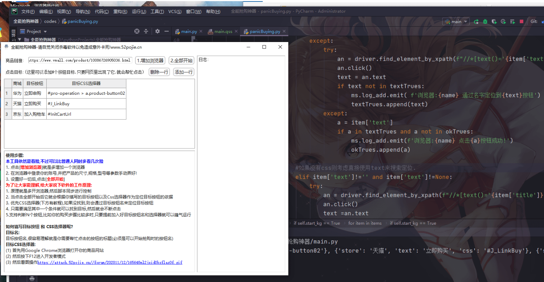Click the panicBuying.py breadcrumb in navigation bar

80,21
